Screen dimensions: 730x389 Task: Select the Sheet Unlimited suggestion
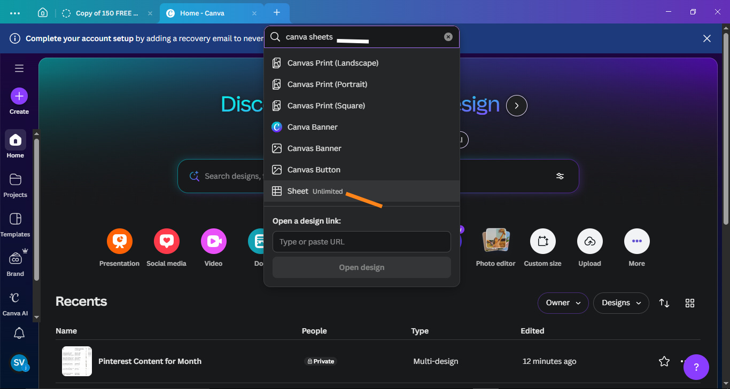point(362,191)
